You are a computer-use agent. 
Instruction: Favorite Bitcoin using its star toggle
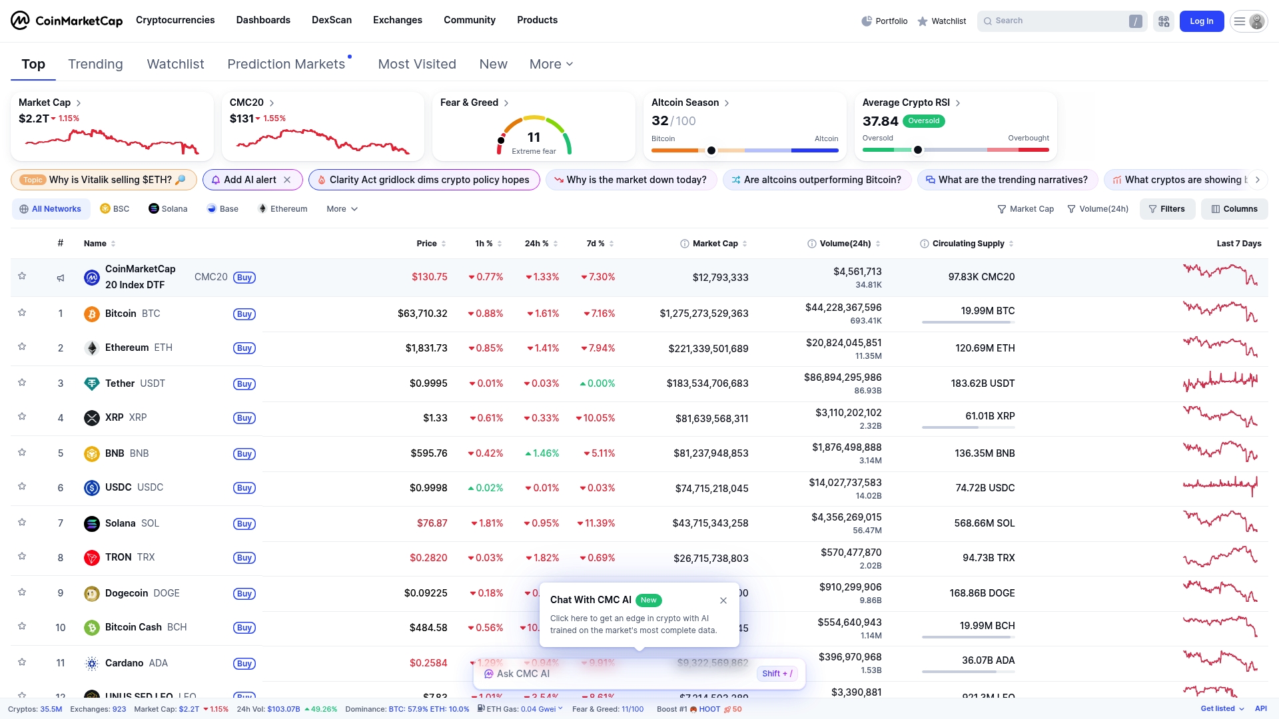22,314
